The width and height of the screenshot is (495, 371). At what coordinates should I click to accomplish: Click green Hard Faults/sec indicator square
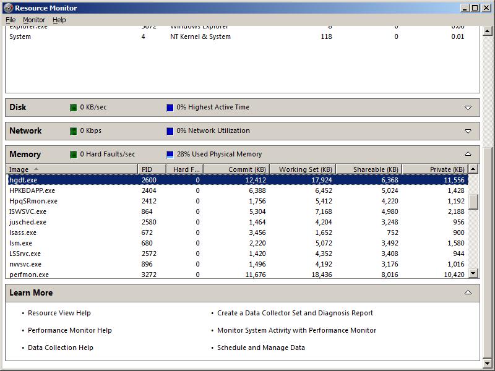74,155
